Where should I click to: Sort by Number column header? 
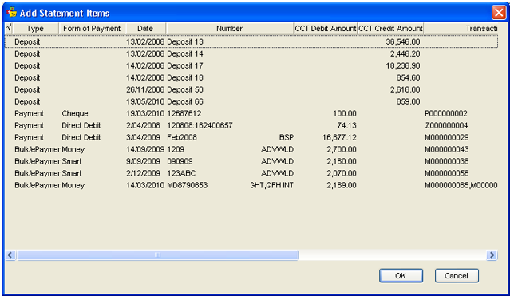230,28
